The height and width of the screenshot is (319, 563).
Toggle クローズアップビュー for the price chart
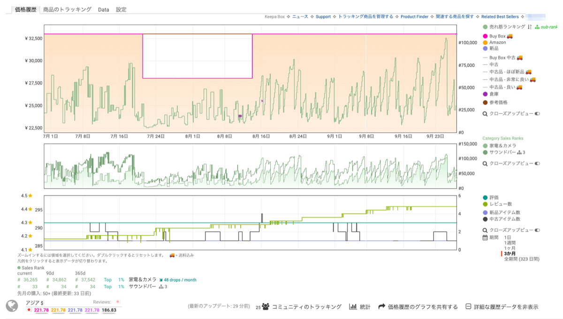[537, 113]
